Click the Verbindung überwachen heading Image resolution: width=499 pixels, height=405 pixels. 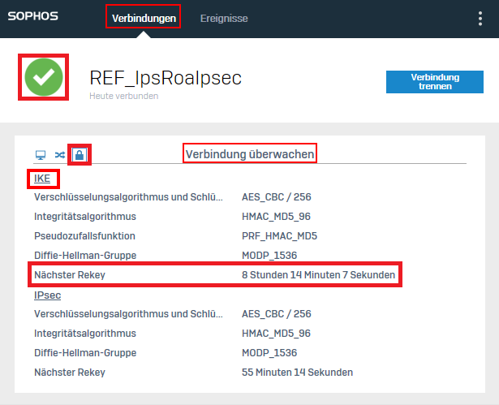[x=249, y=153]
